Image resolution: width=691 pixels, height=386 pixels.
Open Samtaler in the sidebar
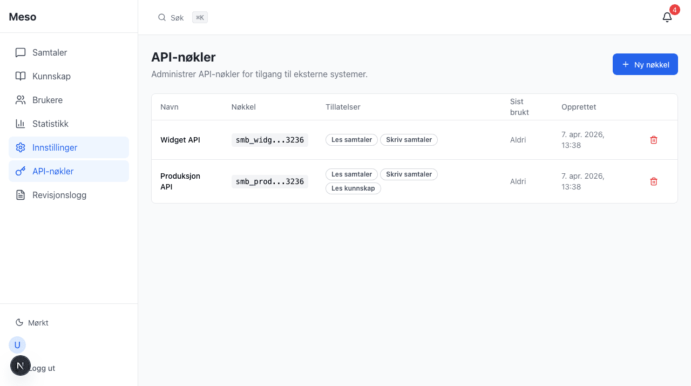pos(50,52)
